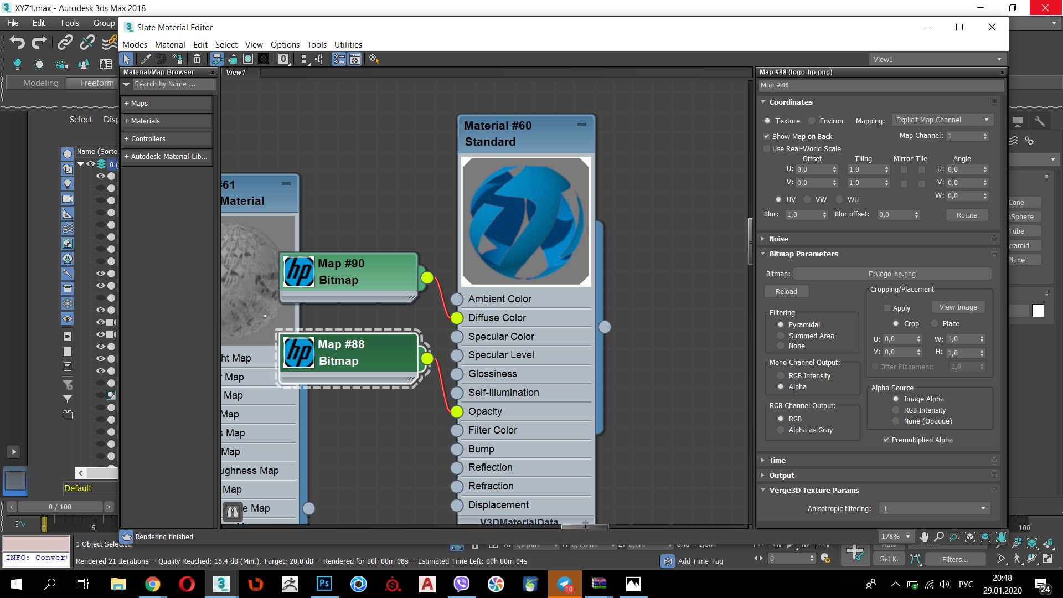Toggle Show Shaded Material in Viewport
The width and height of the screenshot is (1063, 598).
(248, 59)
